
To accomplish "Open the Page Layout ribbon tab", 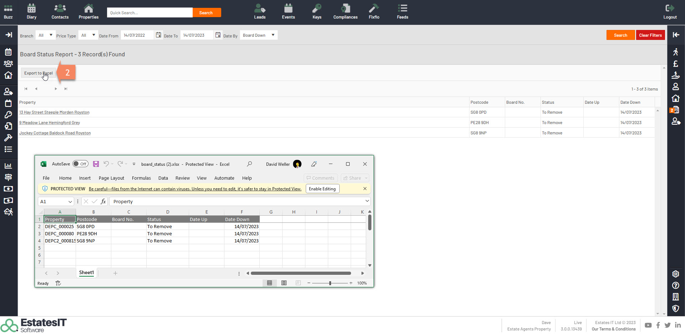I will point(111,178).
